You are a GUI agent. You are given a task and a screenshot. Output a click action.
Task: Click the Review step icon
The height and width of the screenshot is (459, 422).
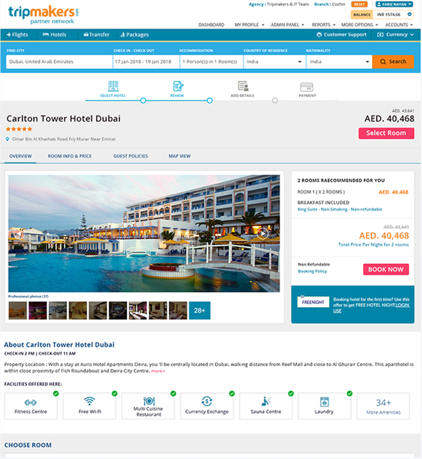[x=178, y=86]
